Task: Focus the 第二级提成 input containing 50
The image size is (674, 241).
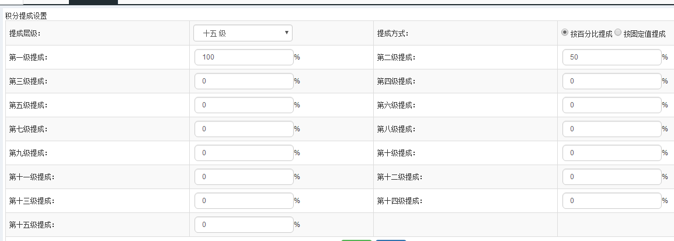Action: [x=612, y=57]
